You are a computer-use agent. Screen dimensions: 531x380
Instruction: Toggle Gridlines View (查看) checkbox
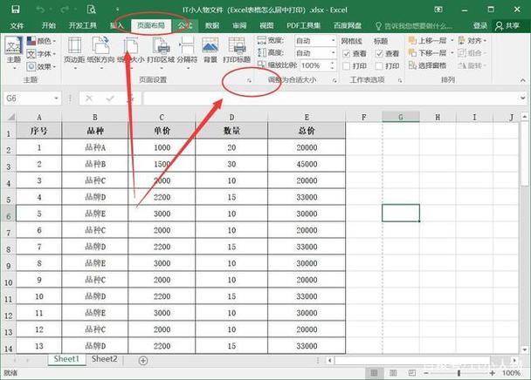coord(347,53)
